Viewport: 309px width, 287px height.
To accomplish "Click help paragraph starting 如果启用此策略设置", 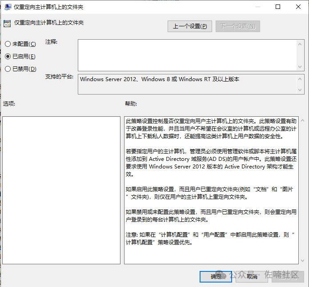I will pyautogui.click(x=209, y=193).
